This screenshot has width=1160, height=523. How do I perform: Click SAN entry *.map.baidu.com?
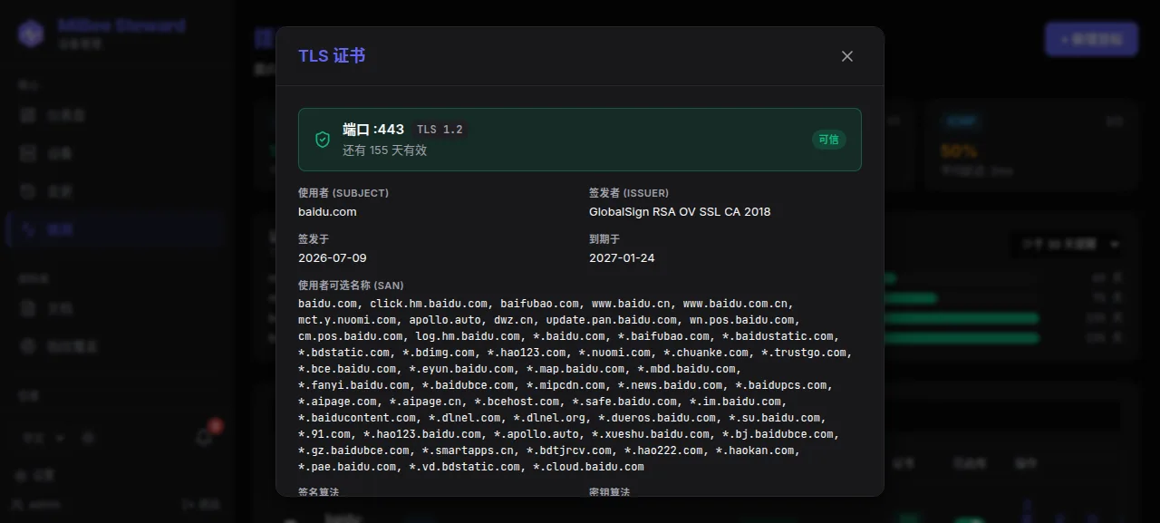click(x=575, y=369)
